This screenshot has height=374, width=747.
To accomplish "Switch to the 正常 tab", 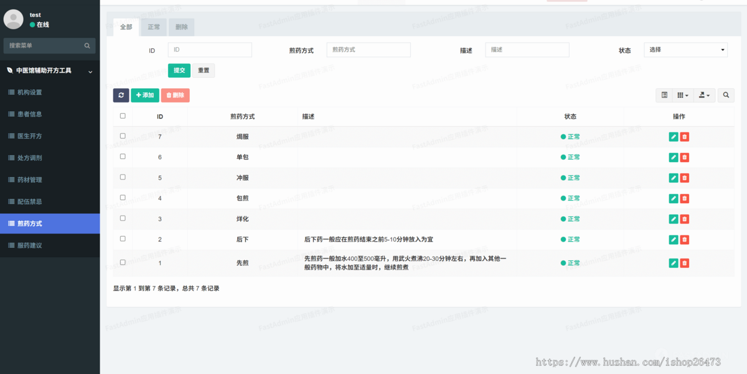I will (154, 27).
